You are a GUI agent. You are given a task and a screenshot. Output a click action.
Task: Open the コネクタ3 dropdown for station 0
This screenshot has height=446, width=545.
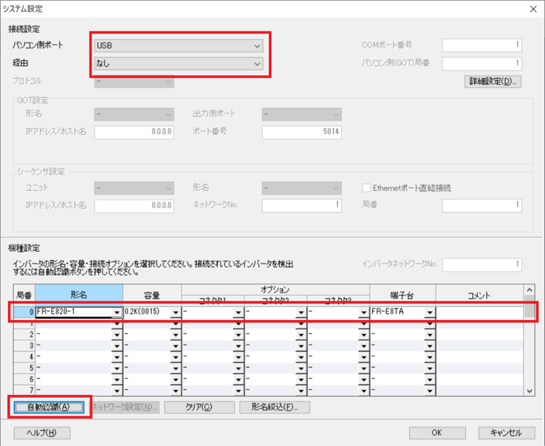tap(364, 312)
